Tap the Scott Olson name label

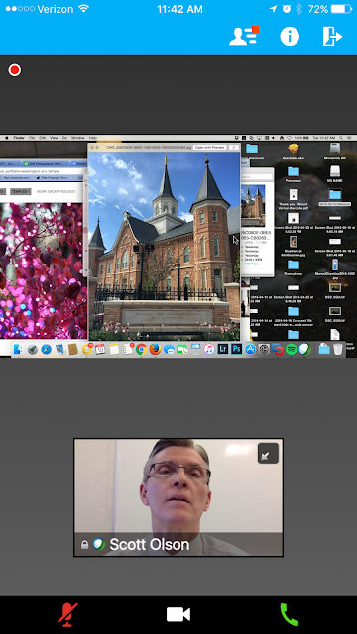(x=150, y=544)
